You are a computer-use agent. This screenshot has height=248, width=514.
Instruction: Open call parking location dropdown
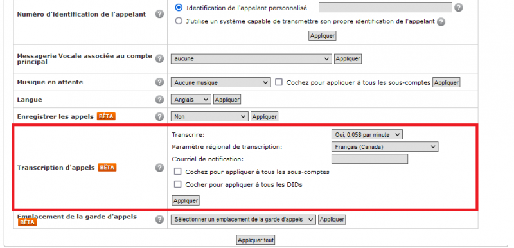(244, 220)
